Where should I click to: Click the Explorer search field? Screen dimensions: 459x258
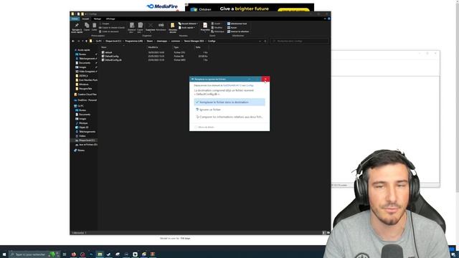299,42
